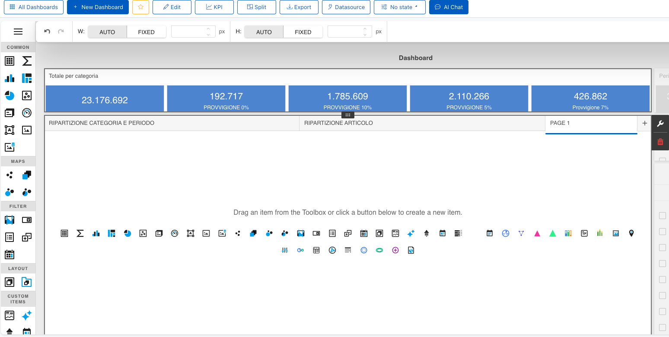Open the No state dropdown
669x337 pixels.
click(399, 7)
